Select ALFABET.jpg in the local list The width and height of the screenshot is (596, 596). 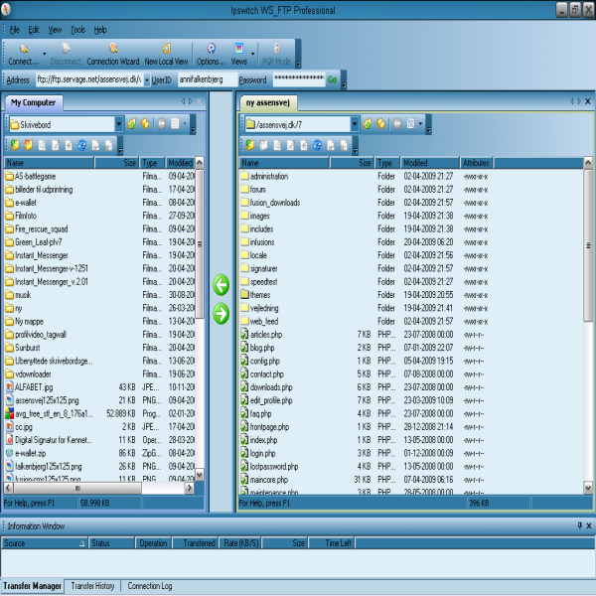(34, 387)
